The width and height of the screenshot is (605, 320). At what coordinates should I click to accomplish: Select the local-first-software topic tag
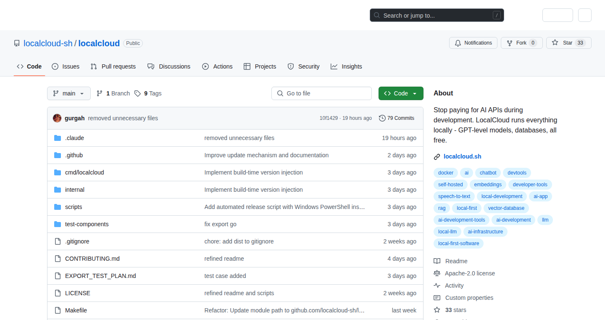459,243
